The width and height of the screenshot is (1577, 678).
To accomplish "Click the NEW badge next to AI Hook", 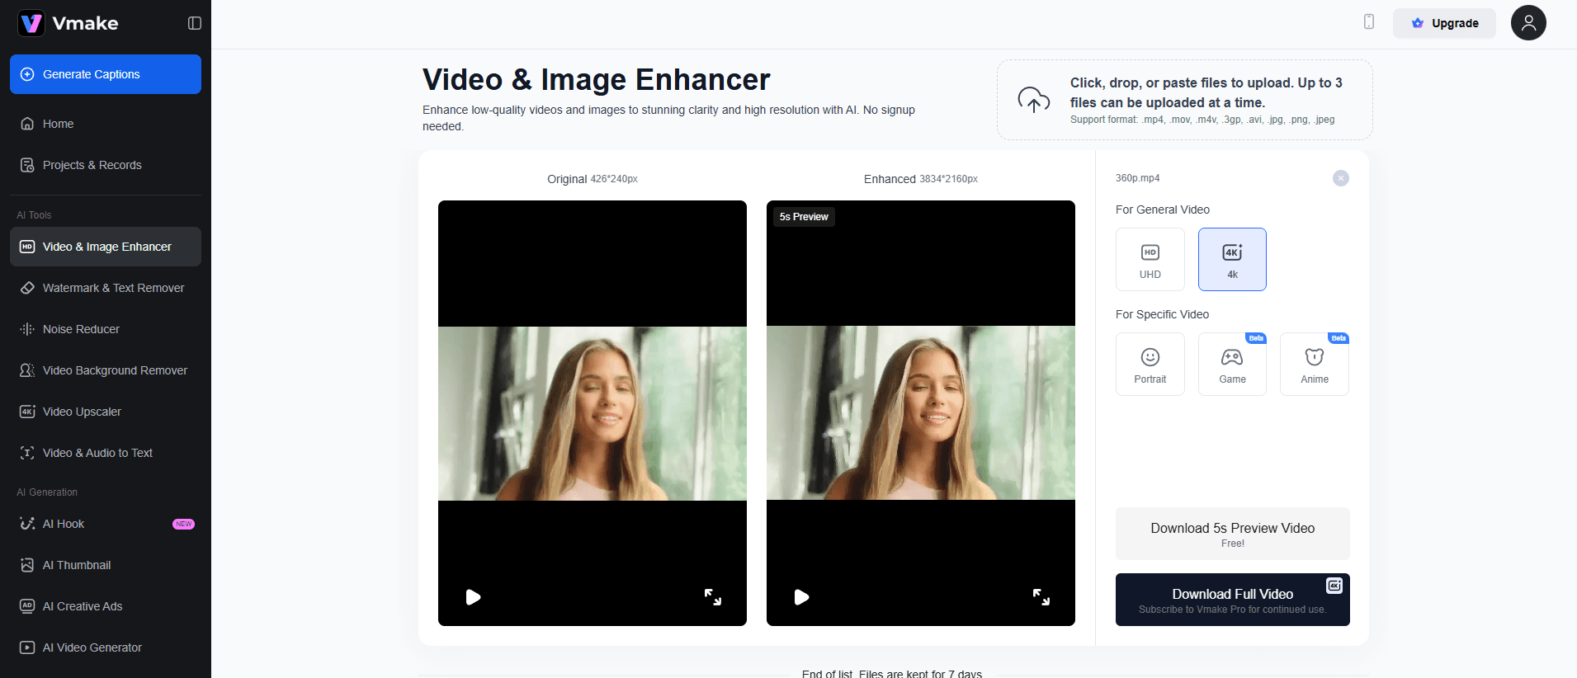I will coord(183,524).
